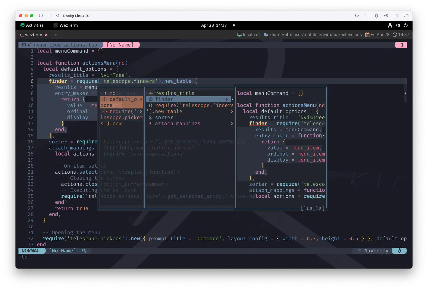Open the WezTerm app menu
The width and height of the screenshot is (428, 289).
(x=66, y=25)
